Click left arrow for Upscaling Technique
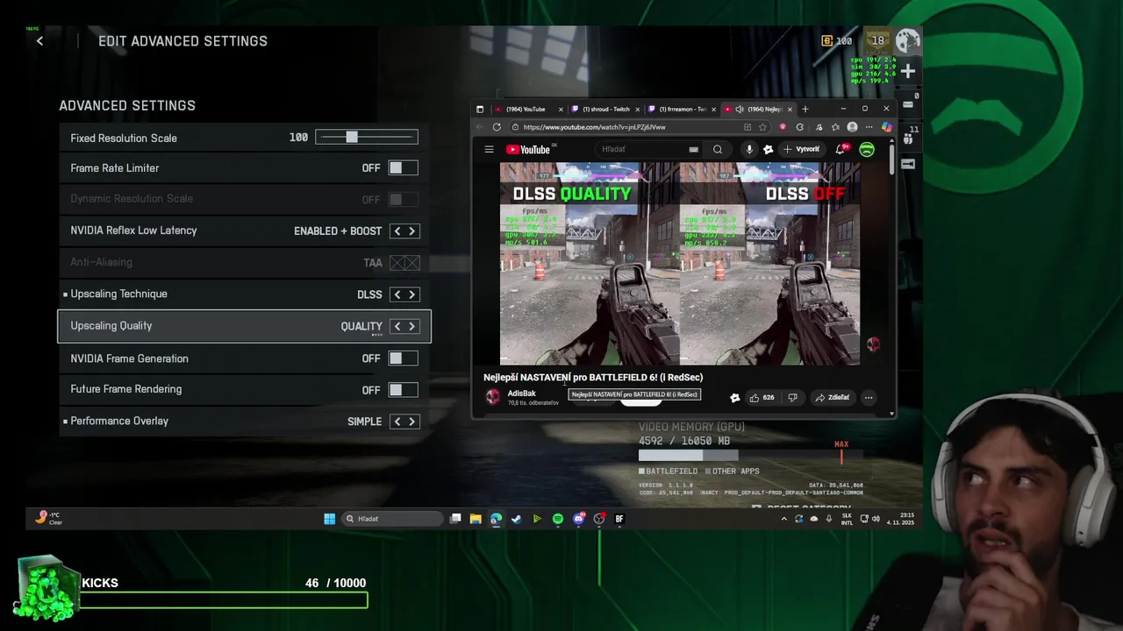Viewport: 1123px width, 631px height. (x=397, y=294)
